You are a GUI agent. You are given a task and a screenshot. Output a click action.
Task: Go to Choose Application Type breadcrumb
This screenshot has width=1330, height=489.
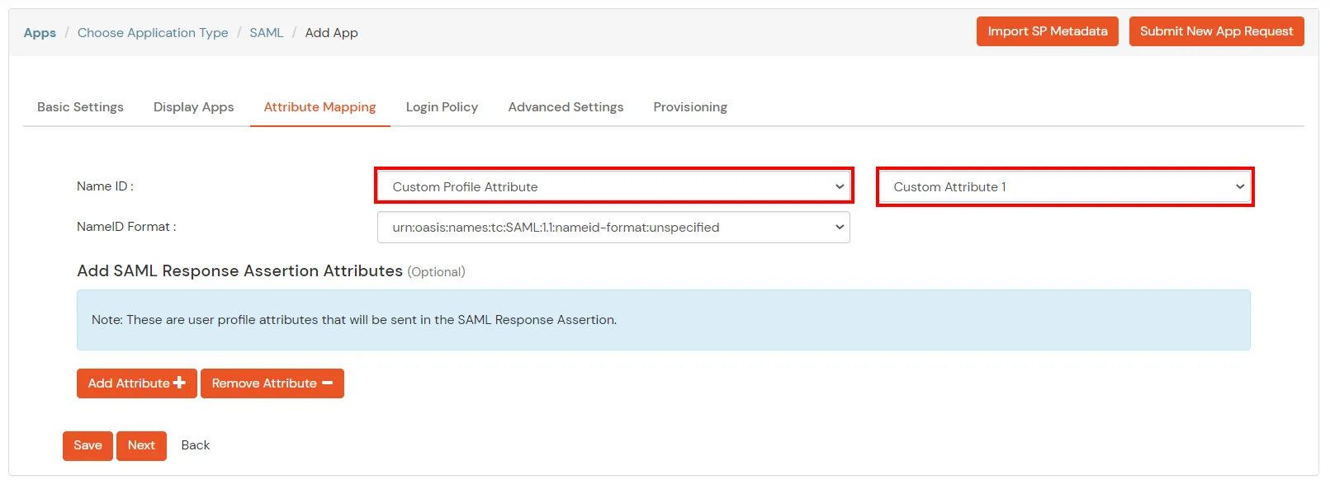pyautogui.click(x=153, y=33)
